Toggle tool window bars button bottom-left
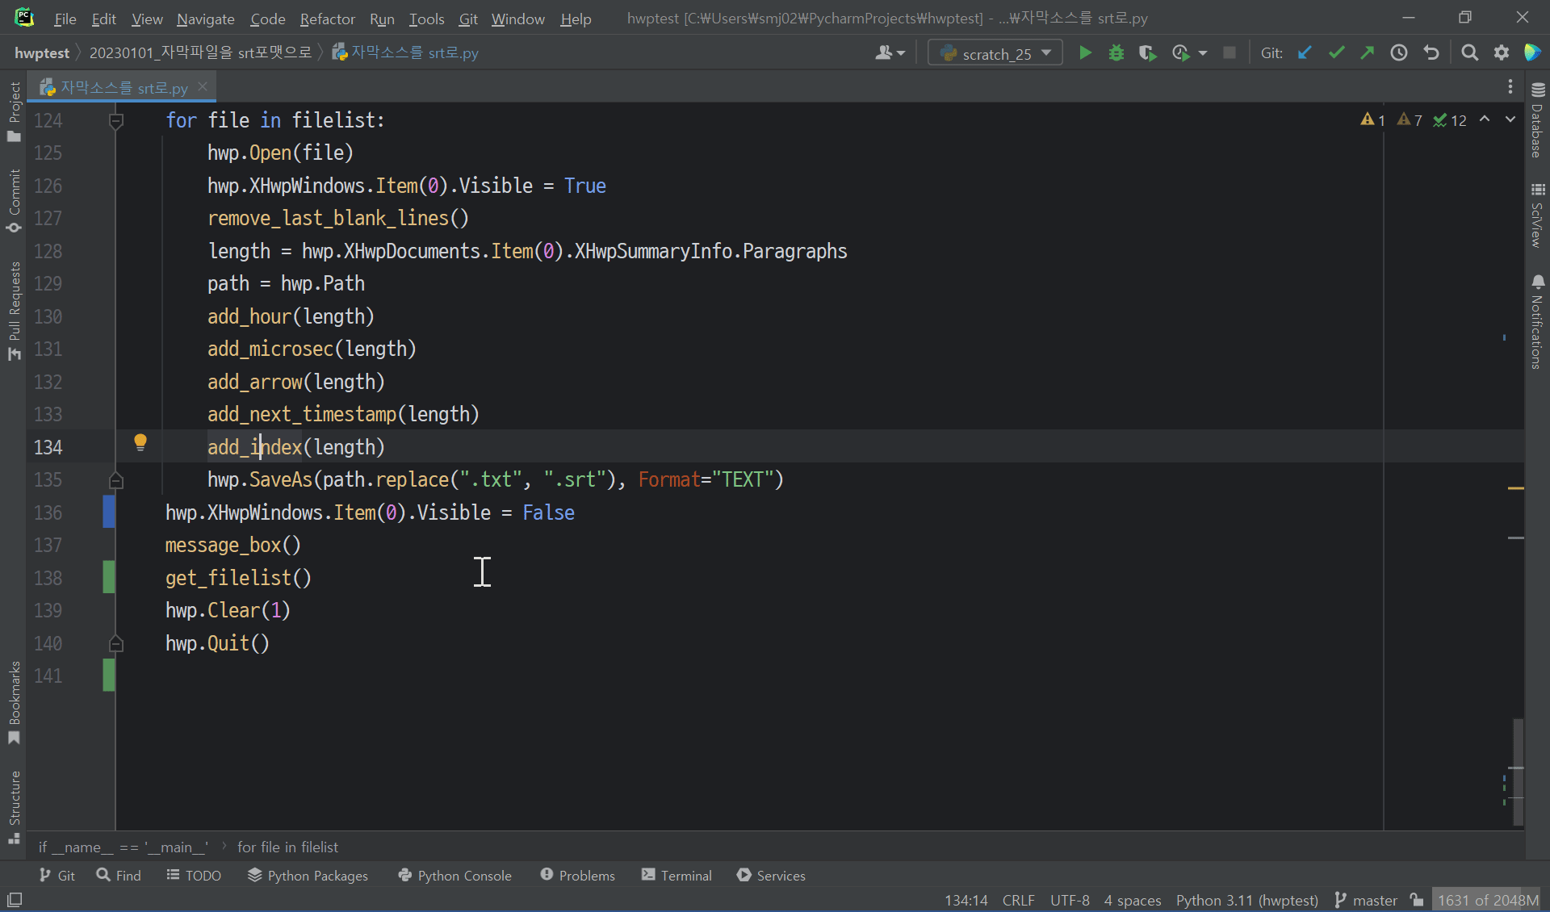This screenshot has width=1550, height=912. pyautogui.click(x=15, y=900)
